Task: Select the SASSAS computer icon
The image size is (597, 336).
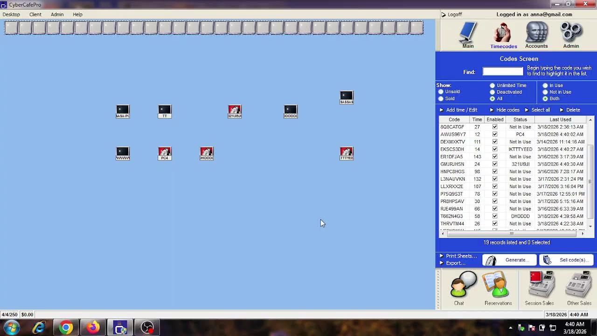Action: [347, 98]
